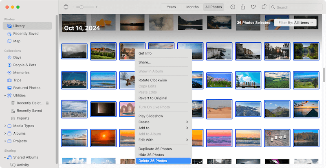Screen dimensions: 326x168
Task: Open Recently Saved under Utilities
Action: tap(29, 111)
